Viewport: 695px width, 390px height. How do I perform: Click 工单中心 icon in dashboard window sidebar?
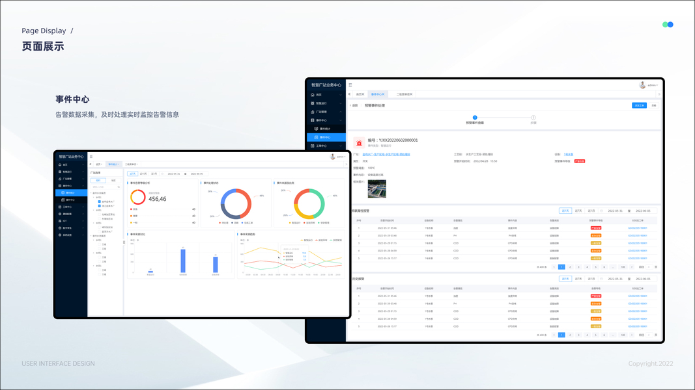(x=60, y=207)
